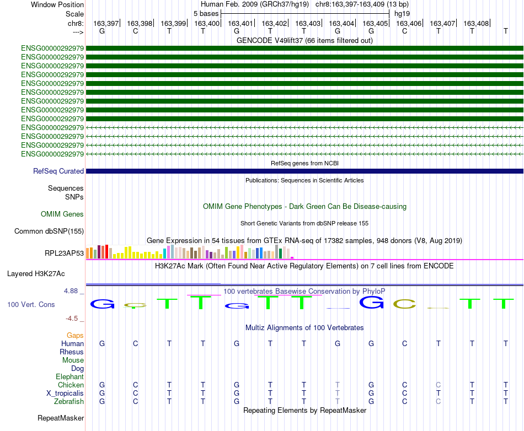Click the RPL23AP53 gene label
The height and width of the screenshot is (431, 524).
pyautogui.click(x=64, y=253)
